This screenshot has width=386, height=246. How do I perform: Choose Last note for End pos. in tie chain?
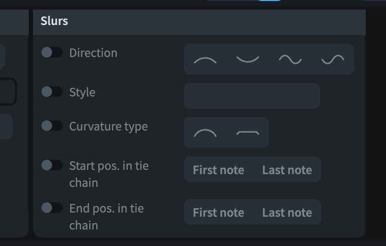pyautogui.click(x=287, y=212)
